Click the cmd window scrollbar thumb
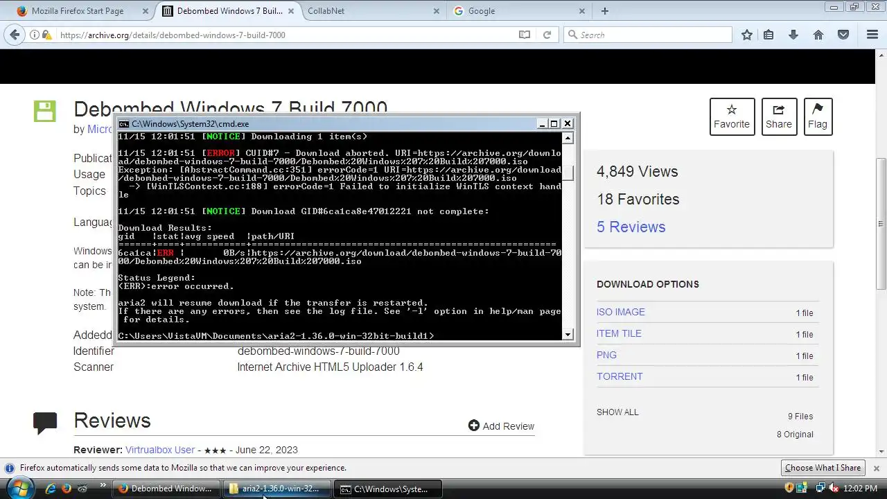This screenshot has height=499, width=887. coord(568,173)
